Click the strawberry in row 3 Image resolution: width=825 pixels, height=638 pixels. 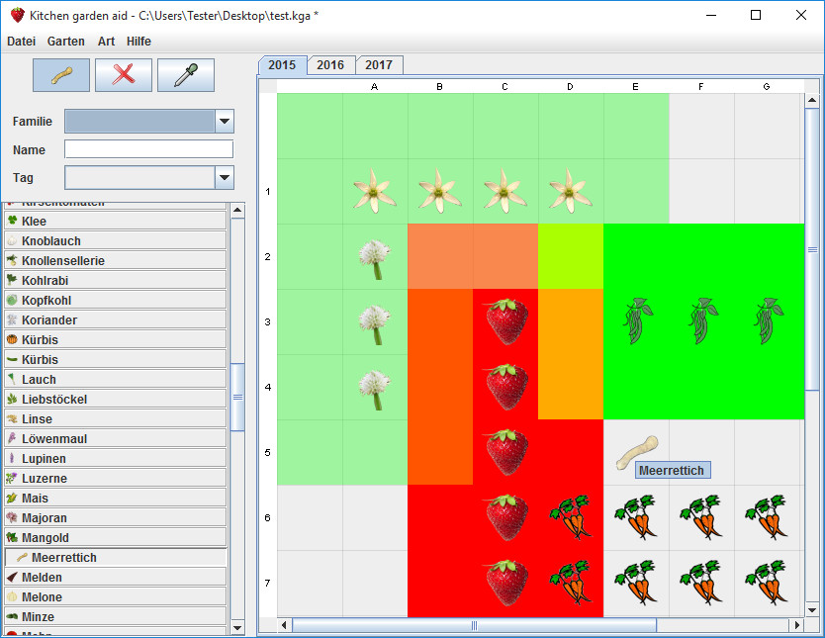pos(505,321)
